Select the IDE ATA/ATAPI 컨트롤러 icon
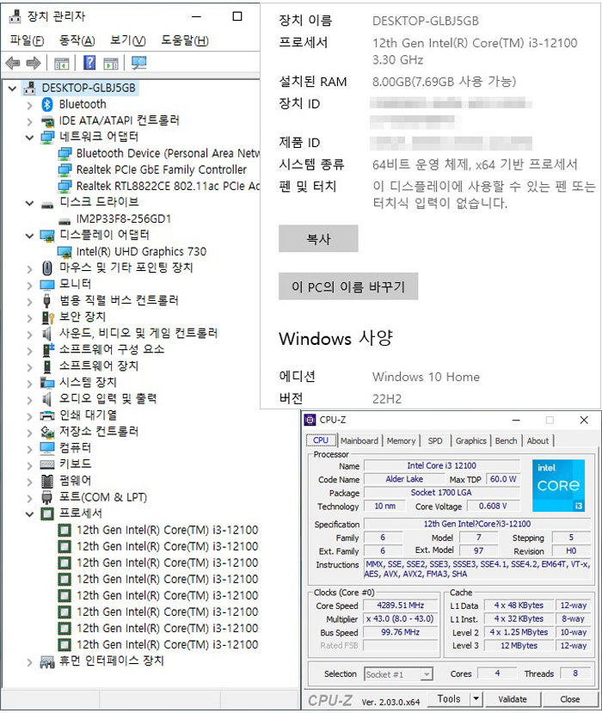The height and width of the screenshot is (713, 602). 48,121
